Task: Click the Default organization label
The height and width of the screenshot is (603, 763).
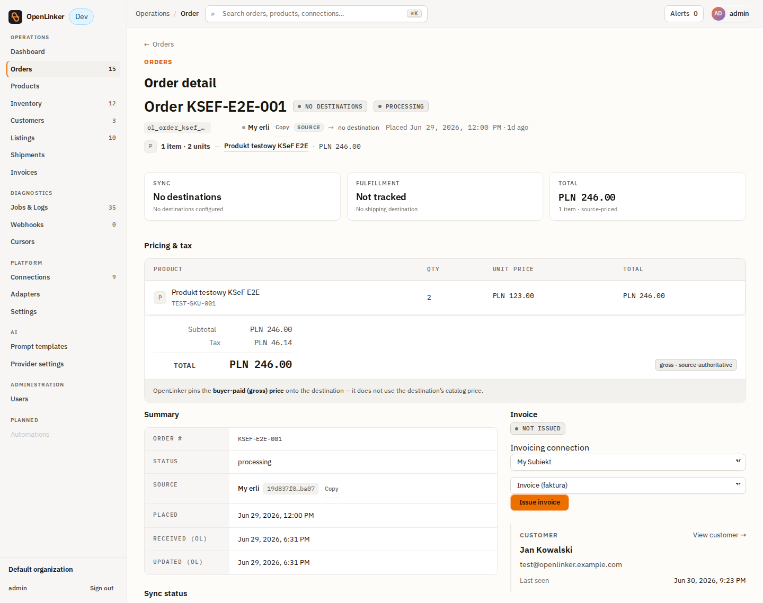Action: [41, 570]
